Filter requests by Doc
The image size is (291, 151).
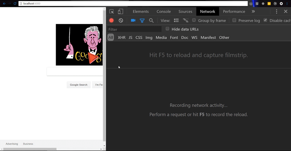pos(185,37)
